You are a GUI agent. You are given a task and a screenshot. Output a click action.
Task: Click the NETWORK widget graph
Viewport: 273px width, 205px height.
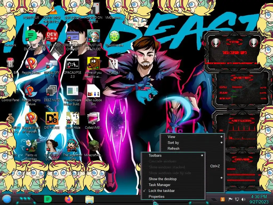242,132
